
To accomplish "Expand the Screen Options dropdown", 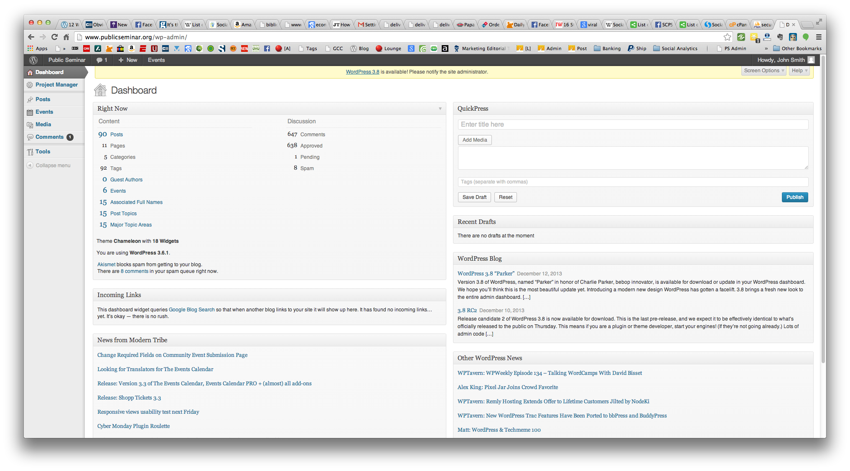I will (764, 71).
